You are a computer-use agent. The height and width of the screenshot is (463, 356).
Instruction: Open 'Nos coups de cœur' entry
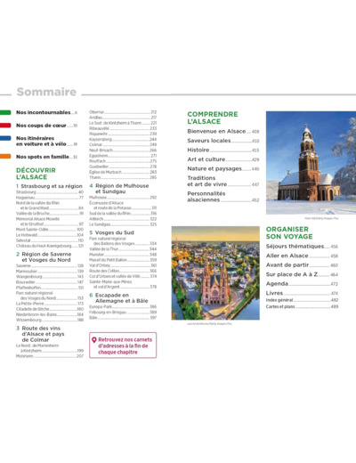[46, 126]
